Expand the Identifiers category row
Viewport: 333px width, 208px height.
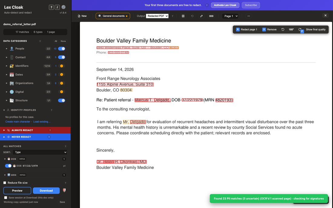pyautogui.click(x=7, y=66)
